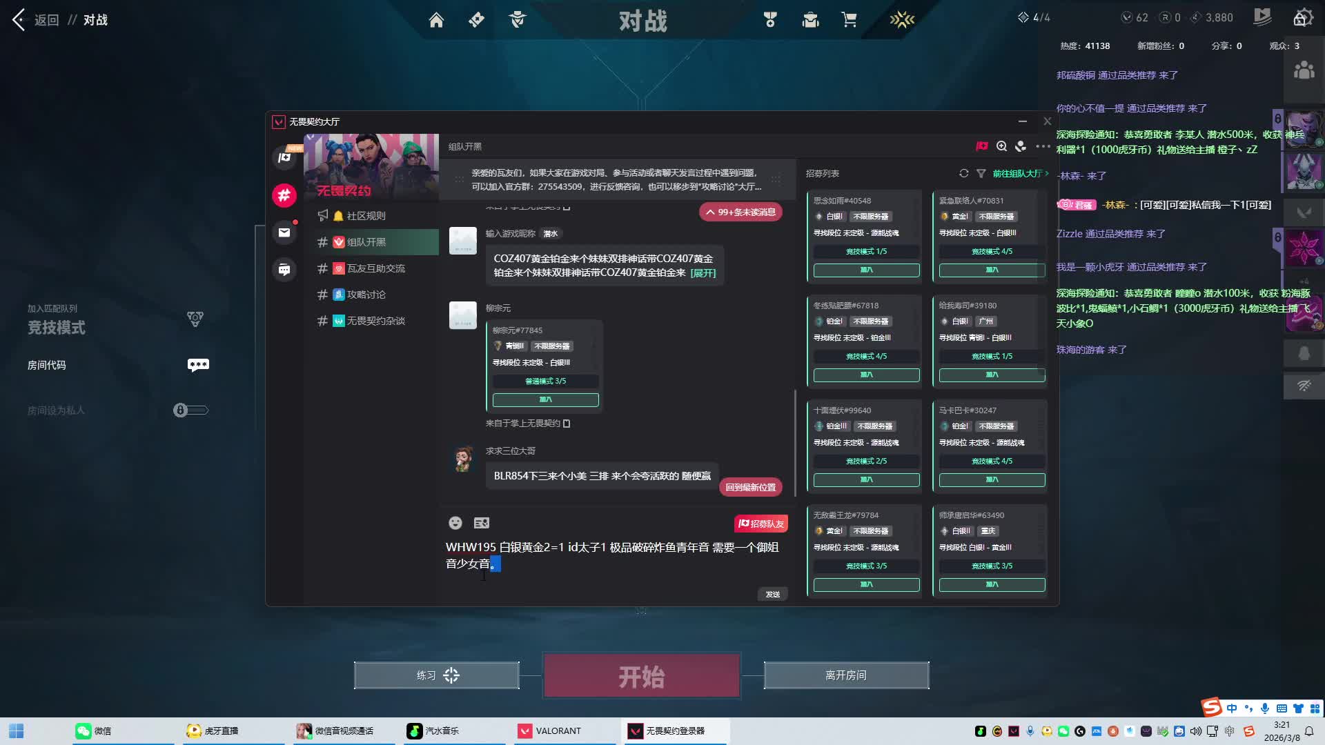
Task: Open the filter funnel icon in recruitment list
Action: [981, 173]
